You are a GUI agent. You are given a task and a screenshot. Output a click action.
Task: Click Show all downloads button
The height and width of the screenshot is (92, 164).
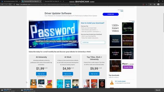(x=158, y=90)
